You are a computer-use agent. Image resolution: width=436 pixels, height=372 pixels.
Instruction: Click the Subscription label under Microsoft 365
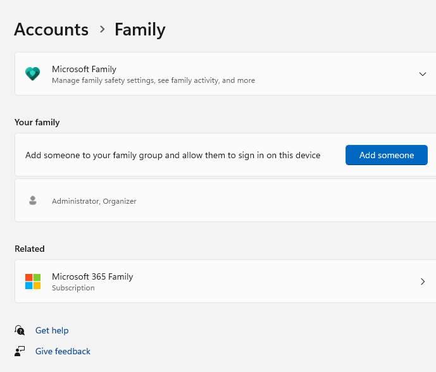point(73,288)
